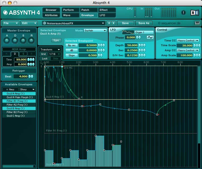
Task: Click the Bp sec 0.5000 value field
Action: point(88,45)
